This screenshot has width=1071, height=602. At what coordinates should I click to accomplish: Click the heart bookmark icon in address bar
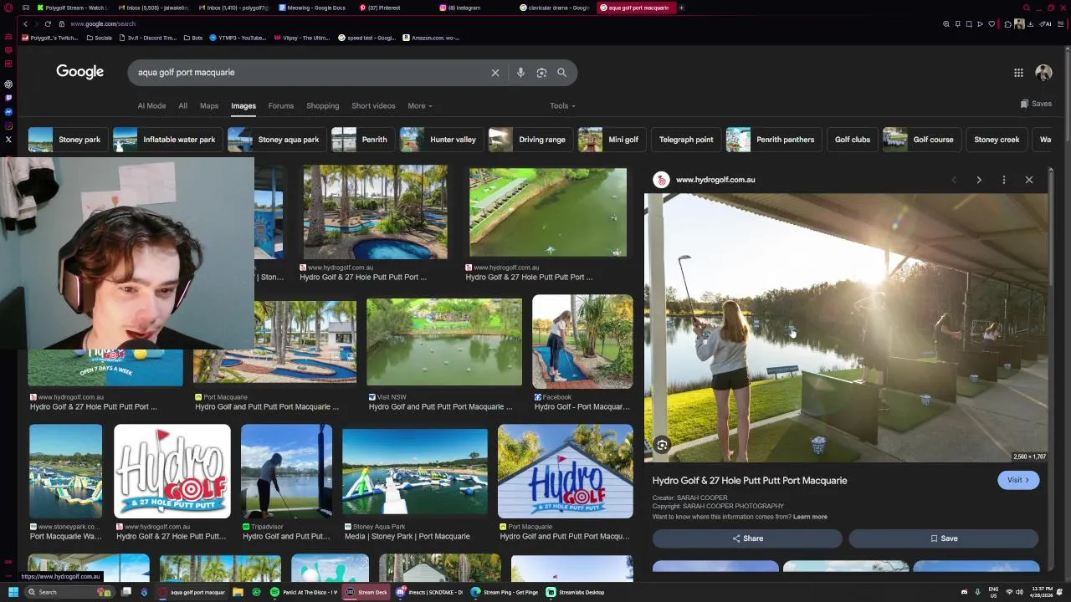click(x=992, y=24)
